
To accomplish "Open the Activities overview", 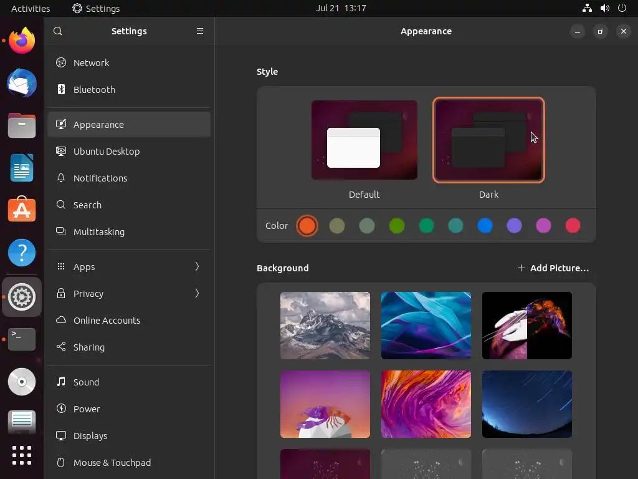I will (31, 8).
